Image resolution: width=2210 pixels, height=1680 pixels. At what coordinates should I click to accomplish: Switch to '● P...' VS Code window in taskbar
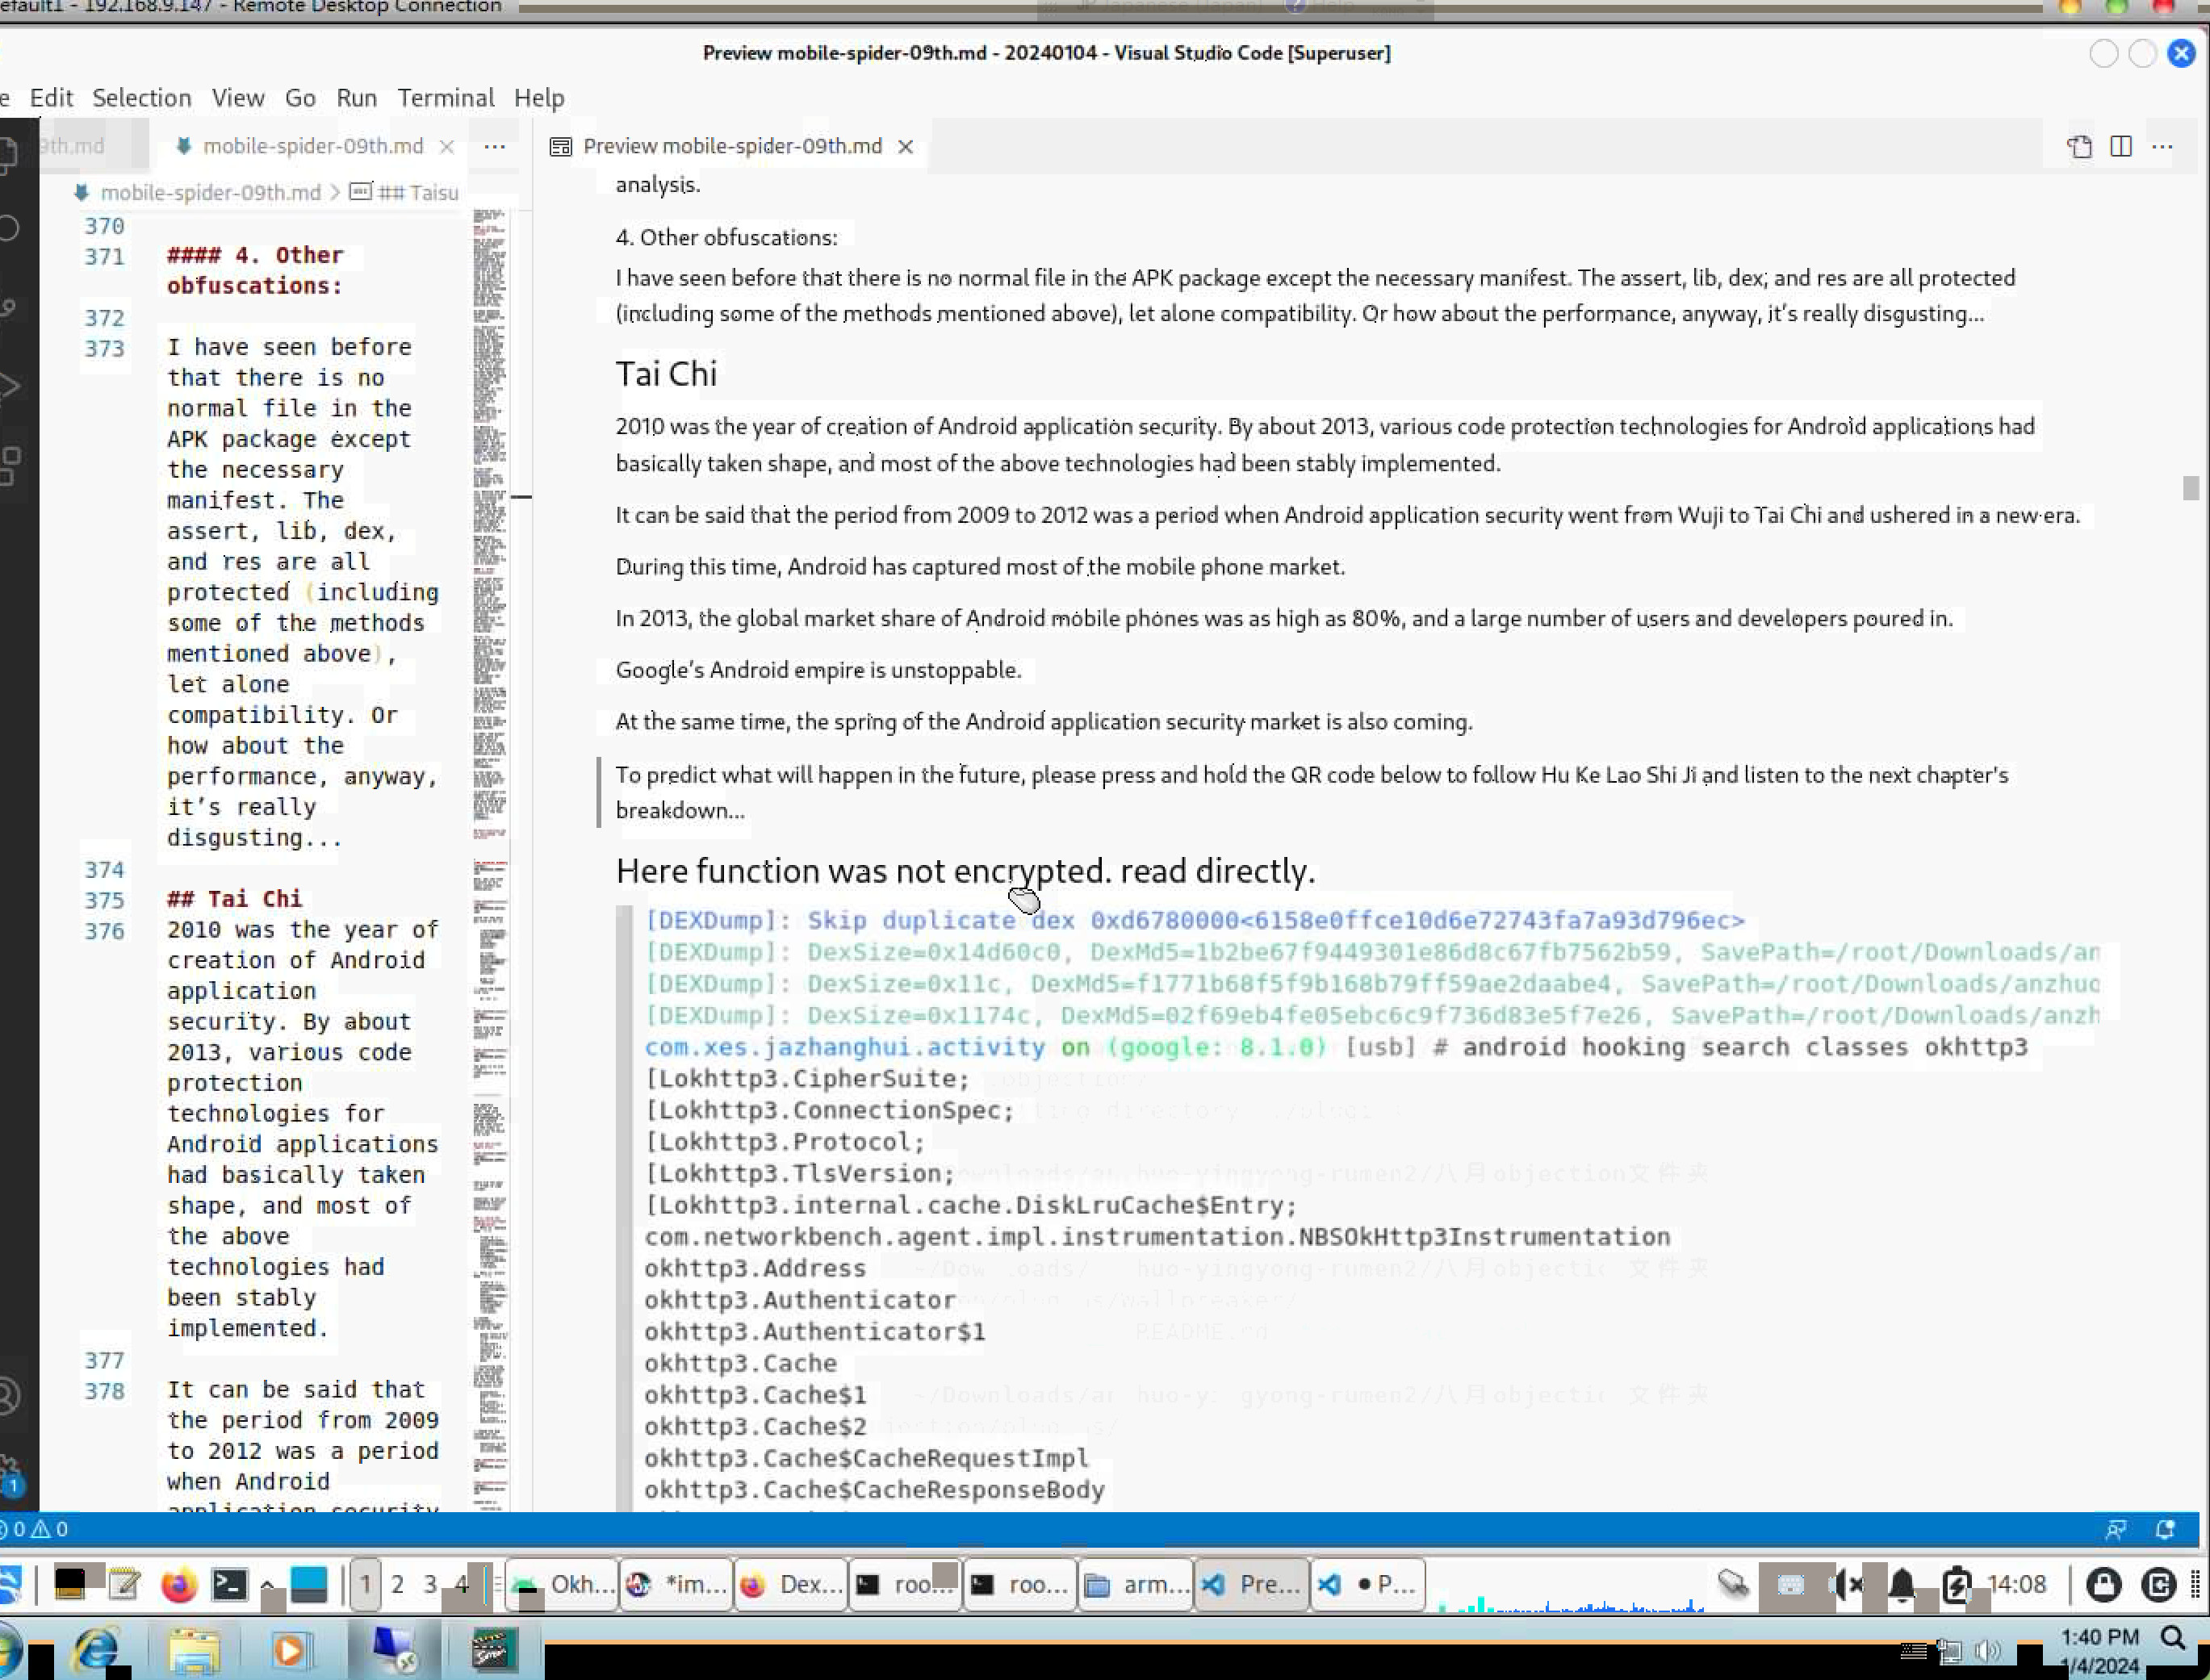click(1367, 1585)
